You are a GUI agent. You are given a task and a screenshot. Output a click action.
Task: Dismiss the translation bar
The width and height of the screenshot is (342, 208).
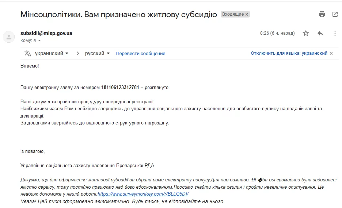pyautogui.click(x=331, y=53)
